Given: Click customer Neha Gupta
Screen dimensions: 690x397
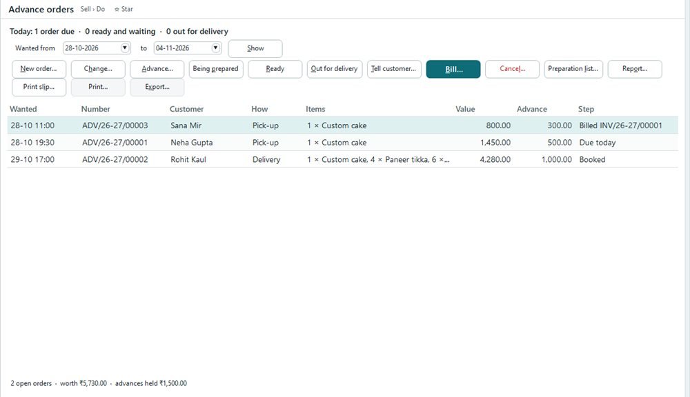Looking at the screenshot, I should pos(191,143).
